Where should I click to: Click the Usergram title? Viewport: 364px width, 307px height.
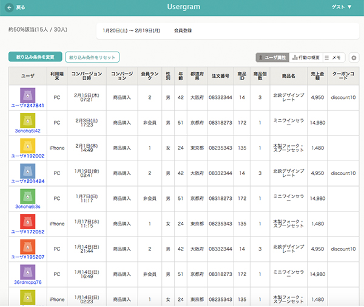click(183, 7)
